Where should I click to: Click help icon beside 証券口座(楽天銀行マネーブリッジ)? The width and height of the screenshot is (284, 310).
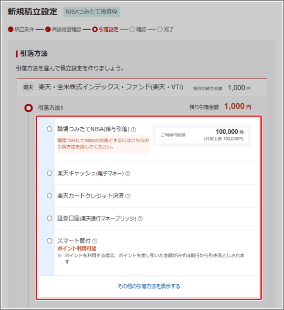click(x=140, y=219)
